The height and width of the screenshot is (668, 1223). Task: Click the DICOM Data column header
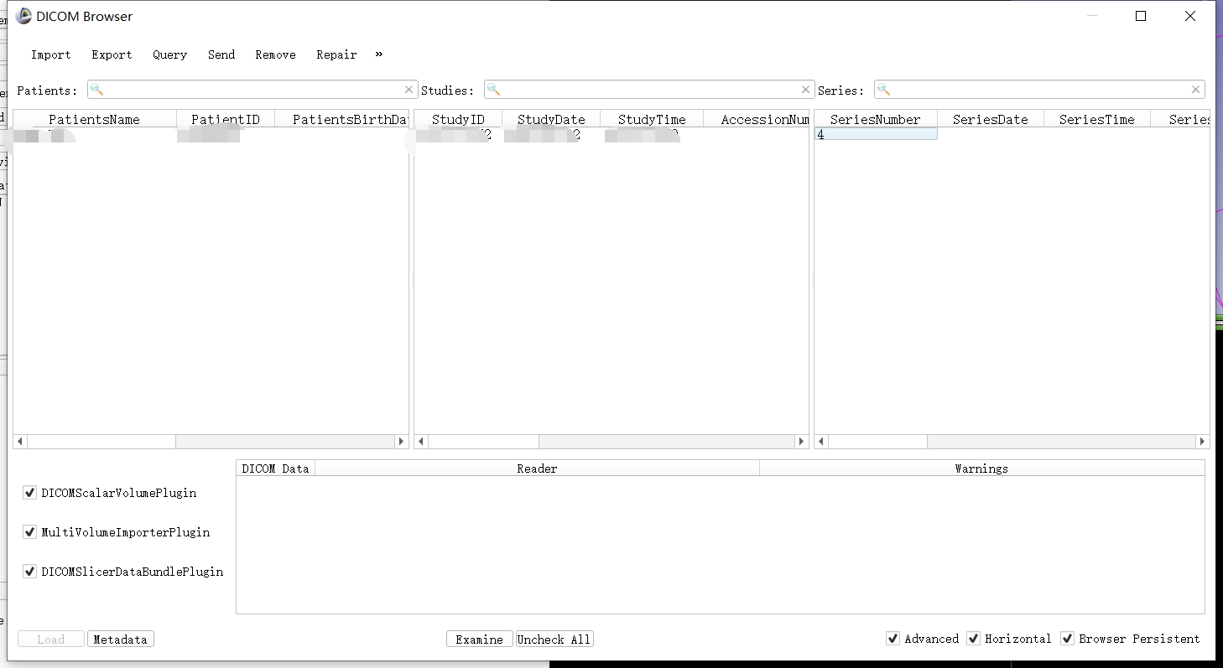[275, 469]
